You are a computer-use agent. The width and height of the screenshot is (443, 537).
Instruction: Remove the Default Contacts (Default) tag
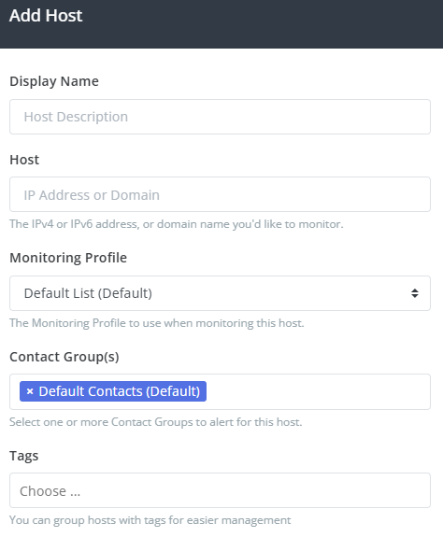pyautogui.click(x=30, y=391)
